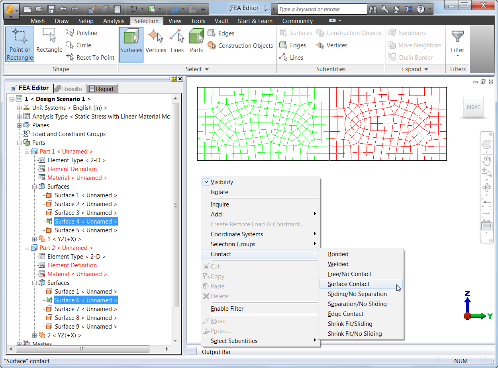The image size is (498, 368).
Task: Collapse the Design Scenario 1 node
Action: coord(12,99)
